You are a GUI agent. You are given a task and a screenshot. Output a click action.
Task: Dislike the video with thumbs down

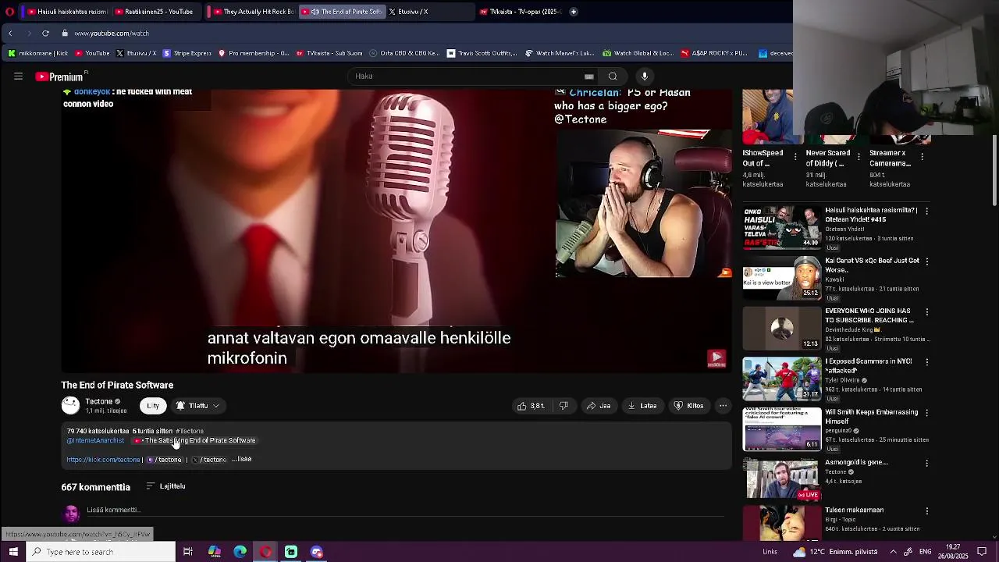click(563, 406)
